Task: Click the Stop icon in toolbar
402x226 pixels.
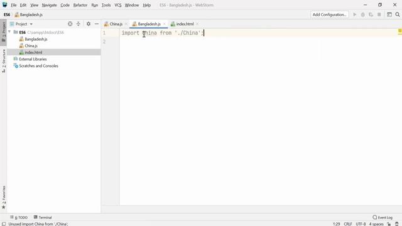Action: pyautogui.click(x=379, y=14)
